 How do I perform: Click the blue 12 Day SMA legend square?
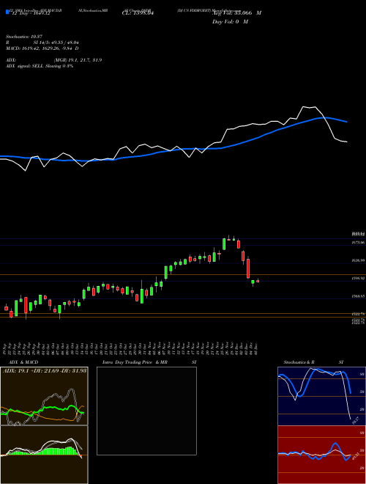click(8, 12)
